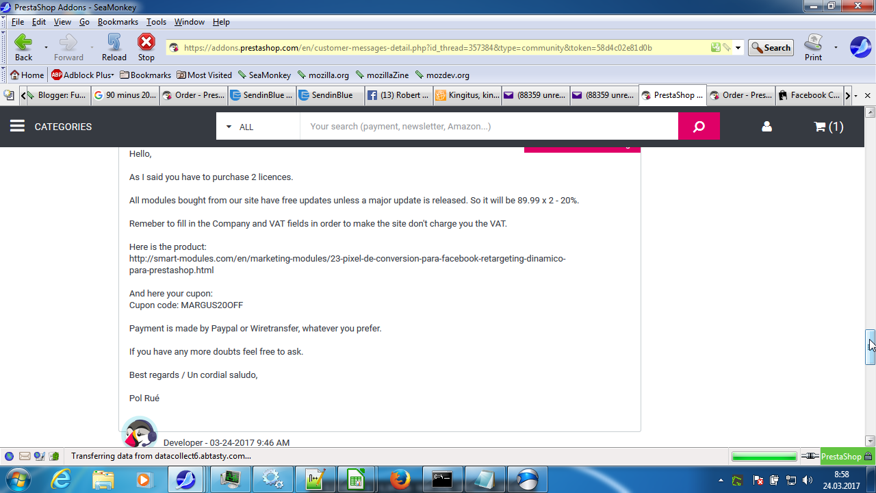Open Mail & Newsgroups from the status bar
Screen dimensions: 876x493
pyautogui.click(x=25, y=456)
